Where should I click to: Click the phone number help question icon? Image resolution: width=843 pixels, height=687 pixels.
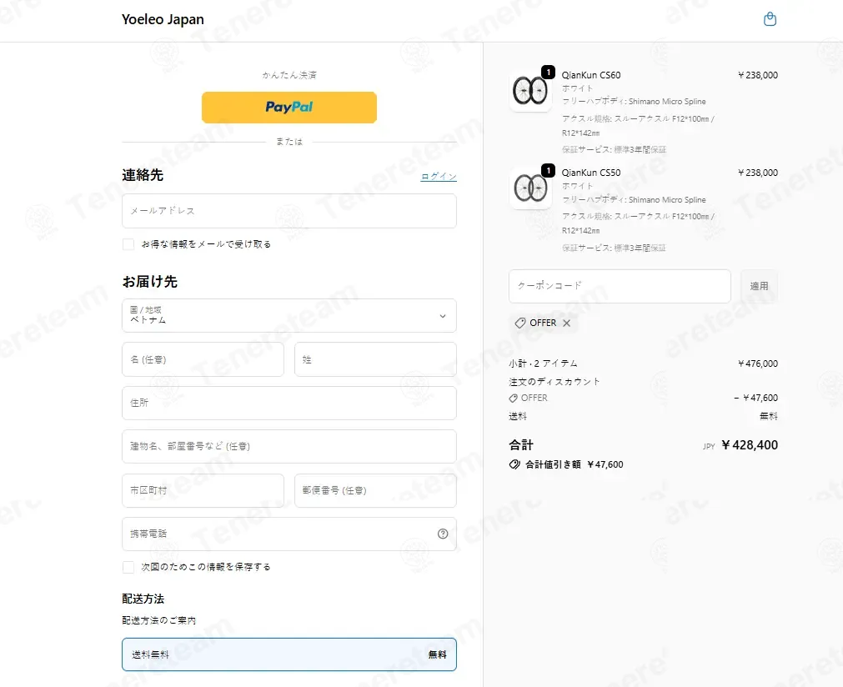[443, 534]
